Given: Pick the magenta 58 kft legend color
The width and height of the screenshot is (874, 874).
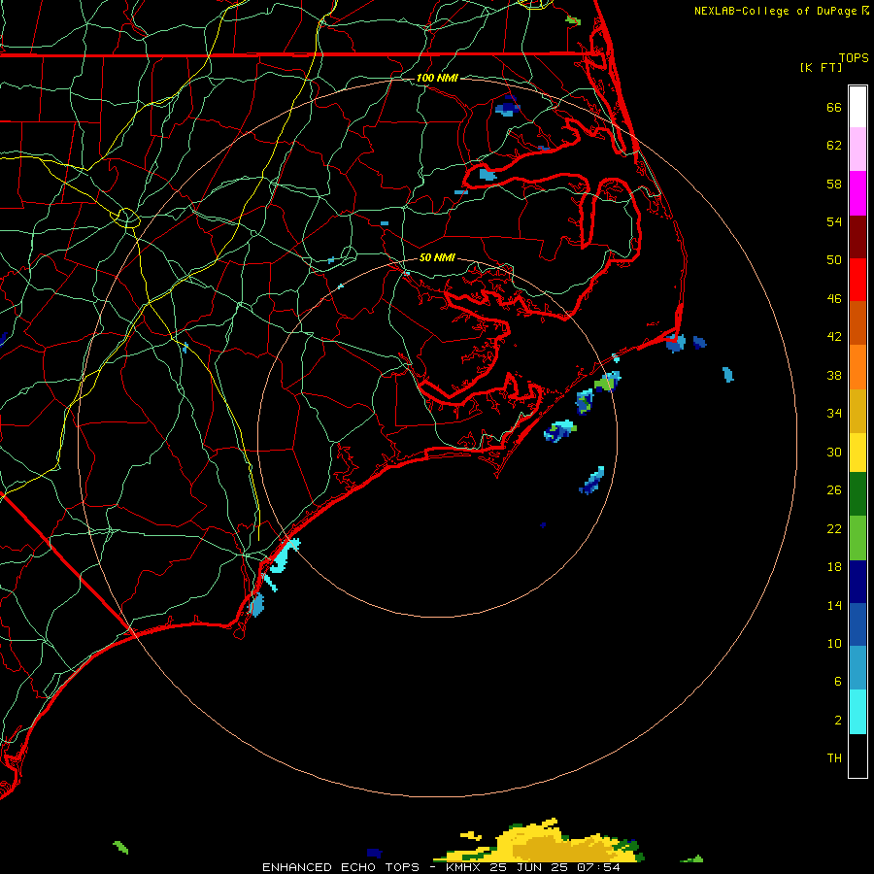Looking at the screenshot, I should (857, 193).
